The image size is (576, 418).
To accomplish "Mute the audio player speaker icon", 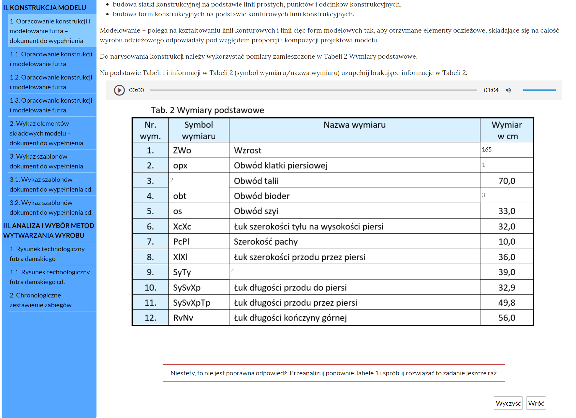I will coord(508,90).
